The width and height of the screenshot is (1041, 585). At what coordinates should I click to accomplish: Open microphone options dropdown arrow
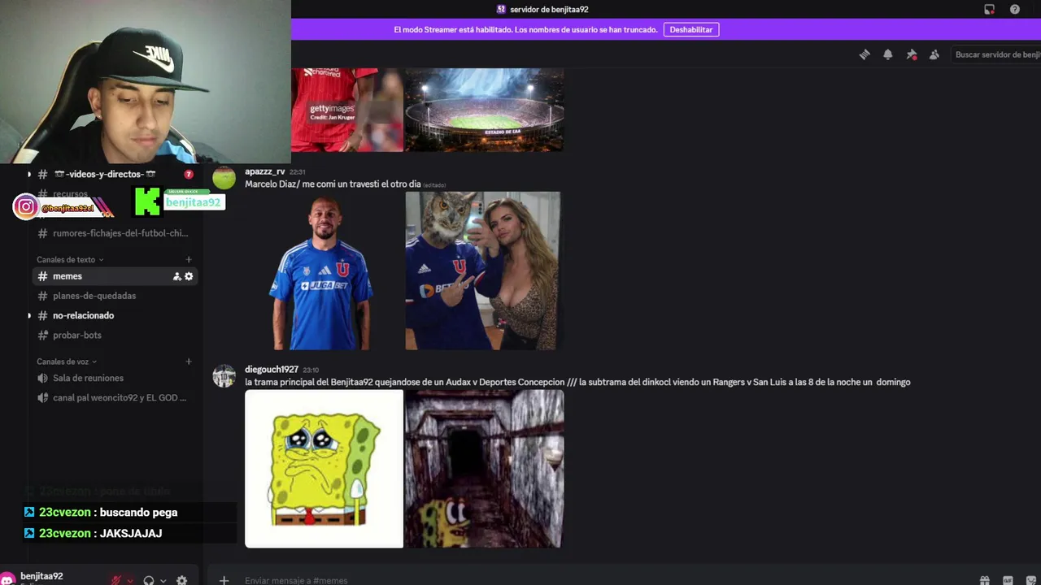pyautogui.click(x=130, y=580)
